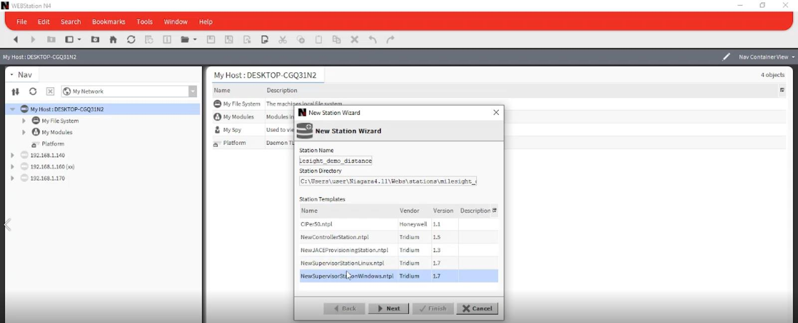Expand the 192.168.1.170 host node
This screenshot has width=798, height=323.
(12, 178)
